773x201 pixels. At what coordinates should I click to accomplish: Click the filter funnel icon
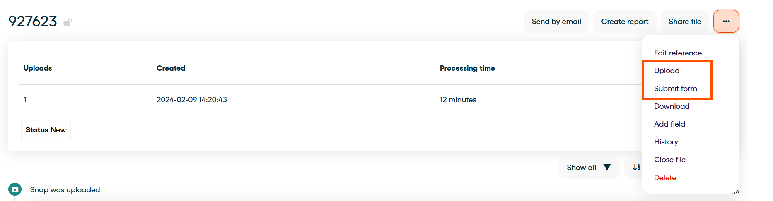(x=607, y=167)
